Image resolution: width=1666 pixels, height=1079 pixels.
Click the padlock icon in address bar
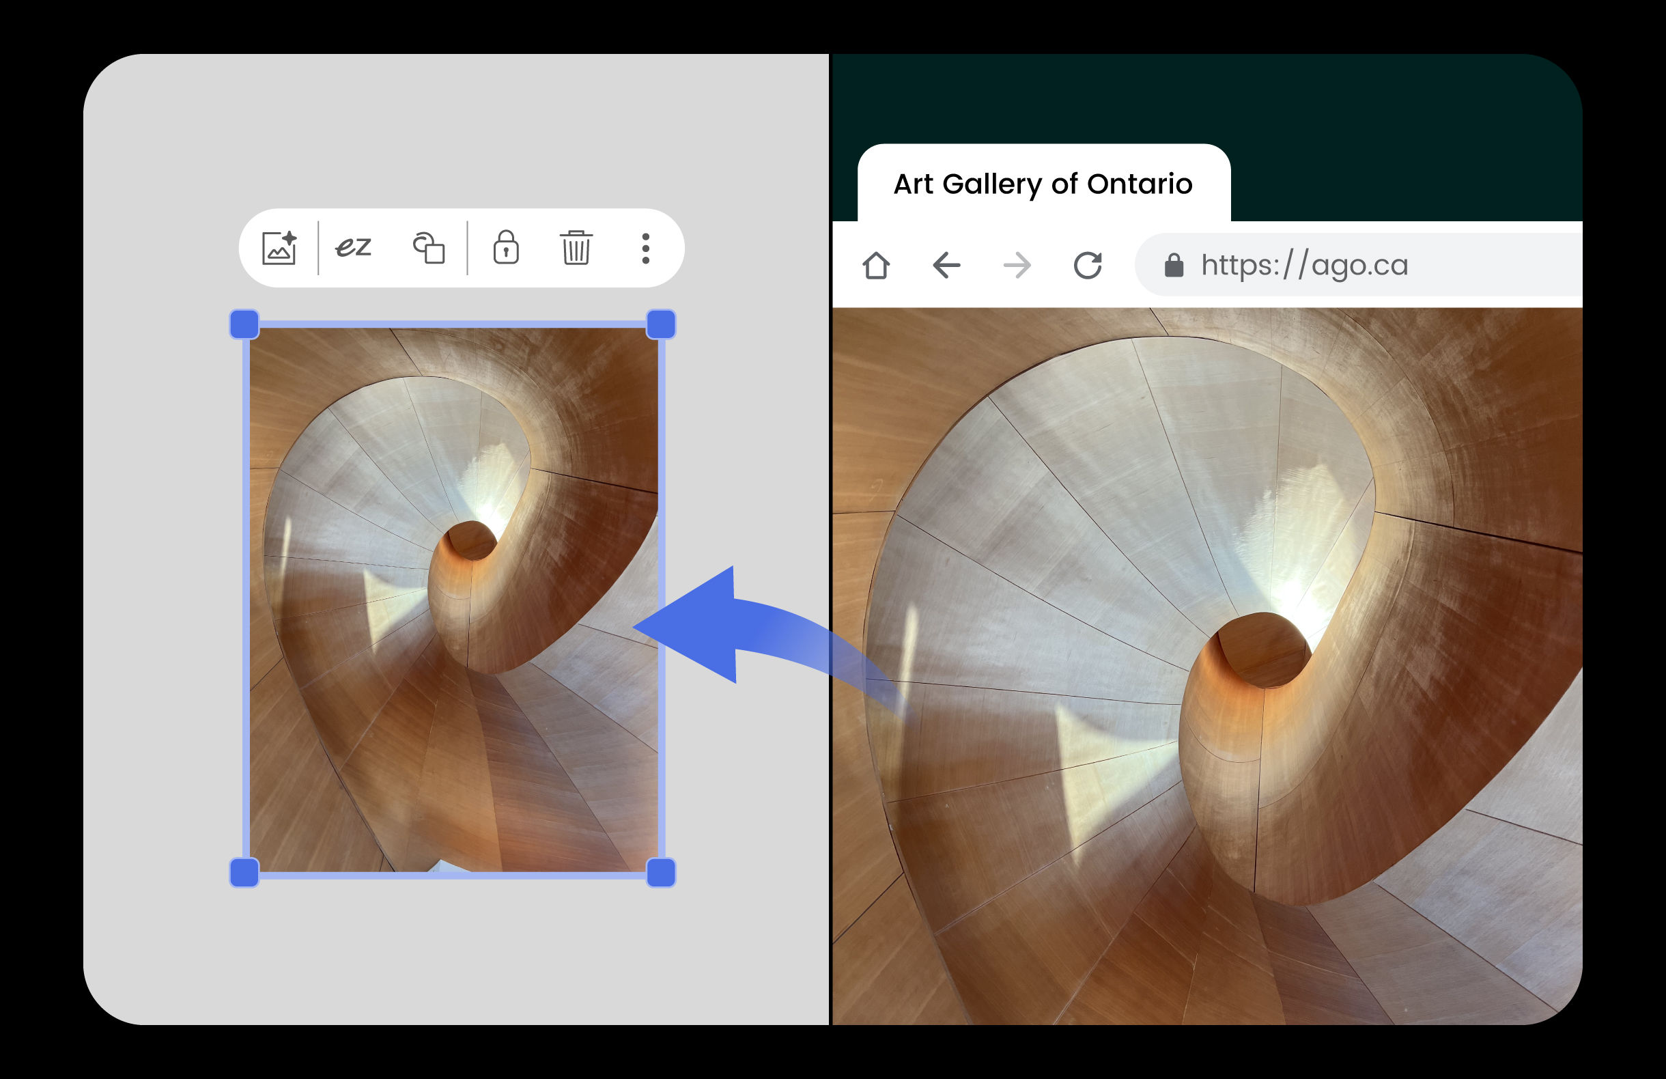[1174, 266]
